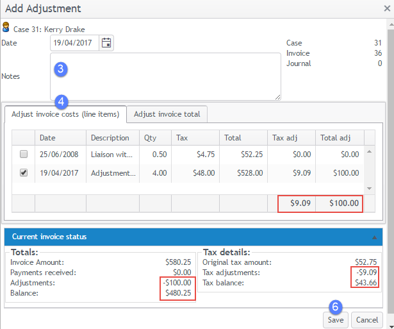Select Adjust invoice costs (line items) tab
Viewport: 394px width, 329px height.
65,114
